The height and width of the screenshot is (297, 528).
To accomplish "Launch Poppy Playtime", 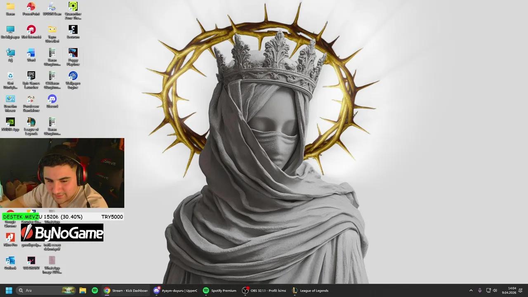I will pos(73,54).
